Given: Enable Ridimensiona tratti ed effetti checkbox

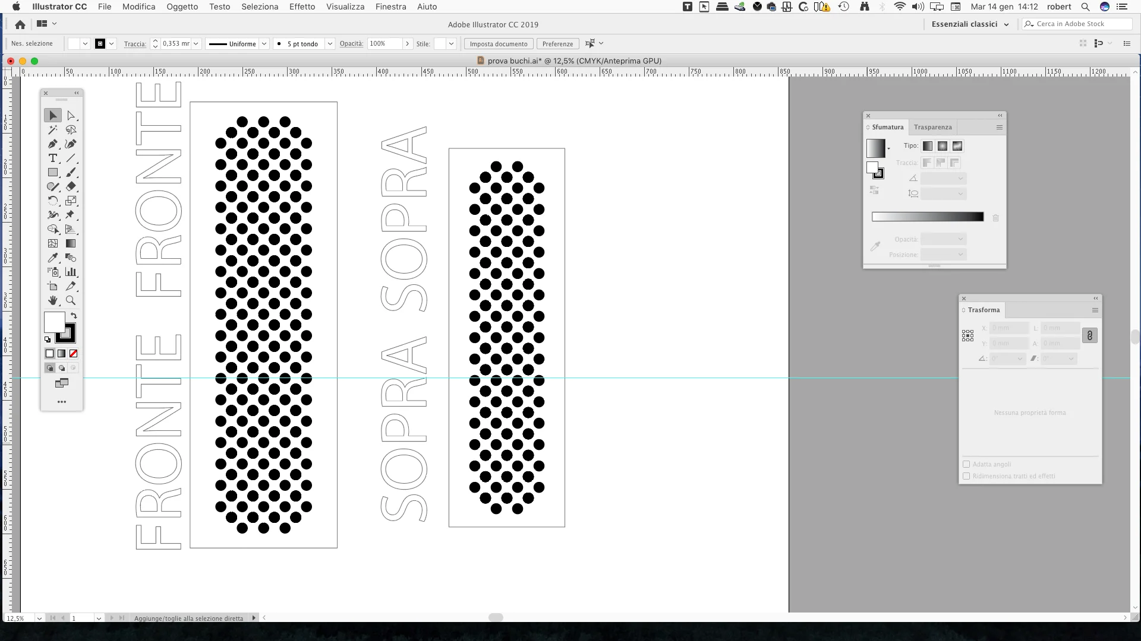Looking at the screenshot, I should click(966, 476).
